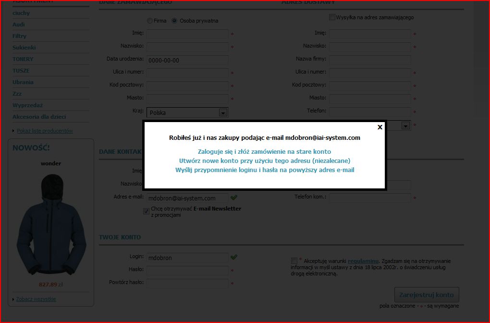Click the Powtórz hasło field

coord(187,284)
